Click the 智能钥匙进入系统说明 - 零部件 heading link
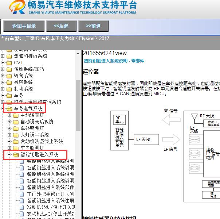Image resolution: width=220 pixels, height=219 pixels. click(114, 61)
